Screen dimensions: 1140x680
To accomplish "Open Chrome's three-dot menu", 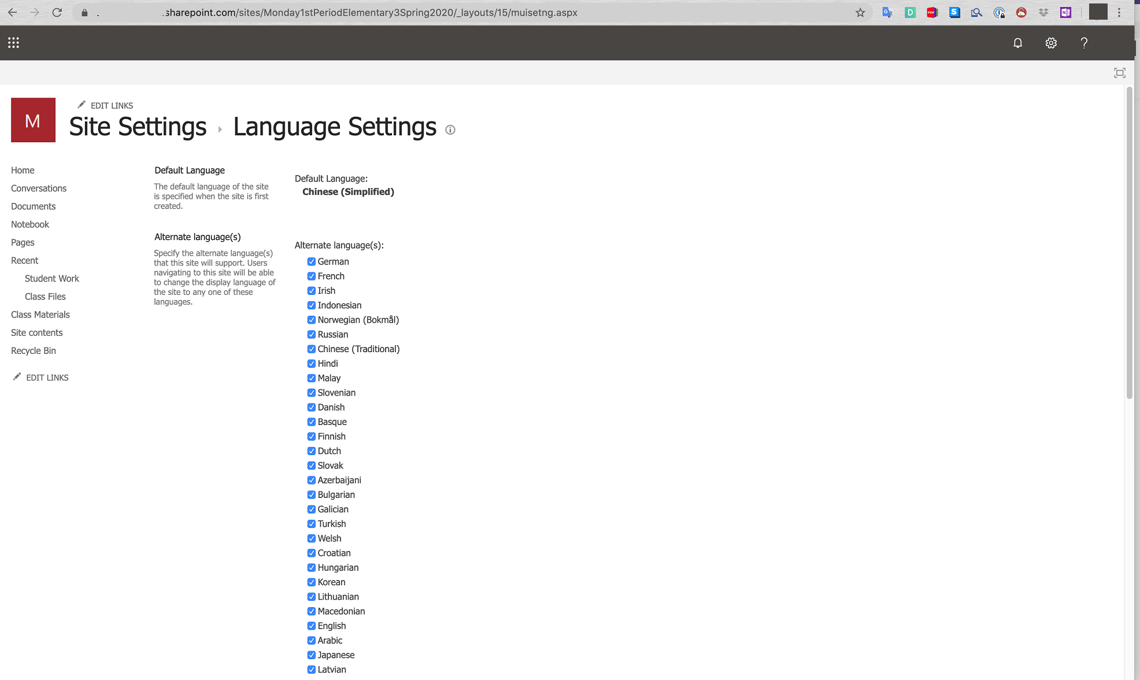I will point(1119,12).
